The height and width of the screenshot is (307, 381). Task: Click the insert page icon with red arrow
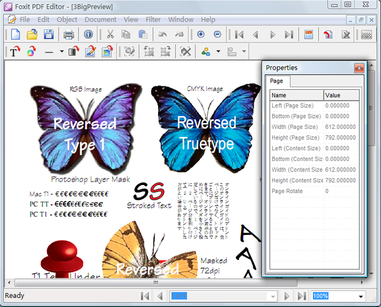328,34
